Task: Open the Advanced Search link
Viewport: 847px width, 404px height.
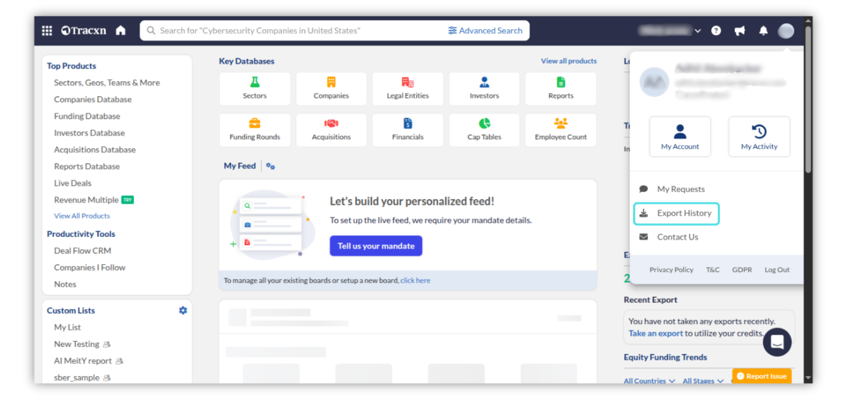Action: [485, 30]
